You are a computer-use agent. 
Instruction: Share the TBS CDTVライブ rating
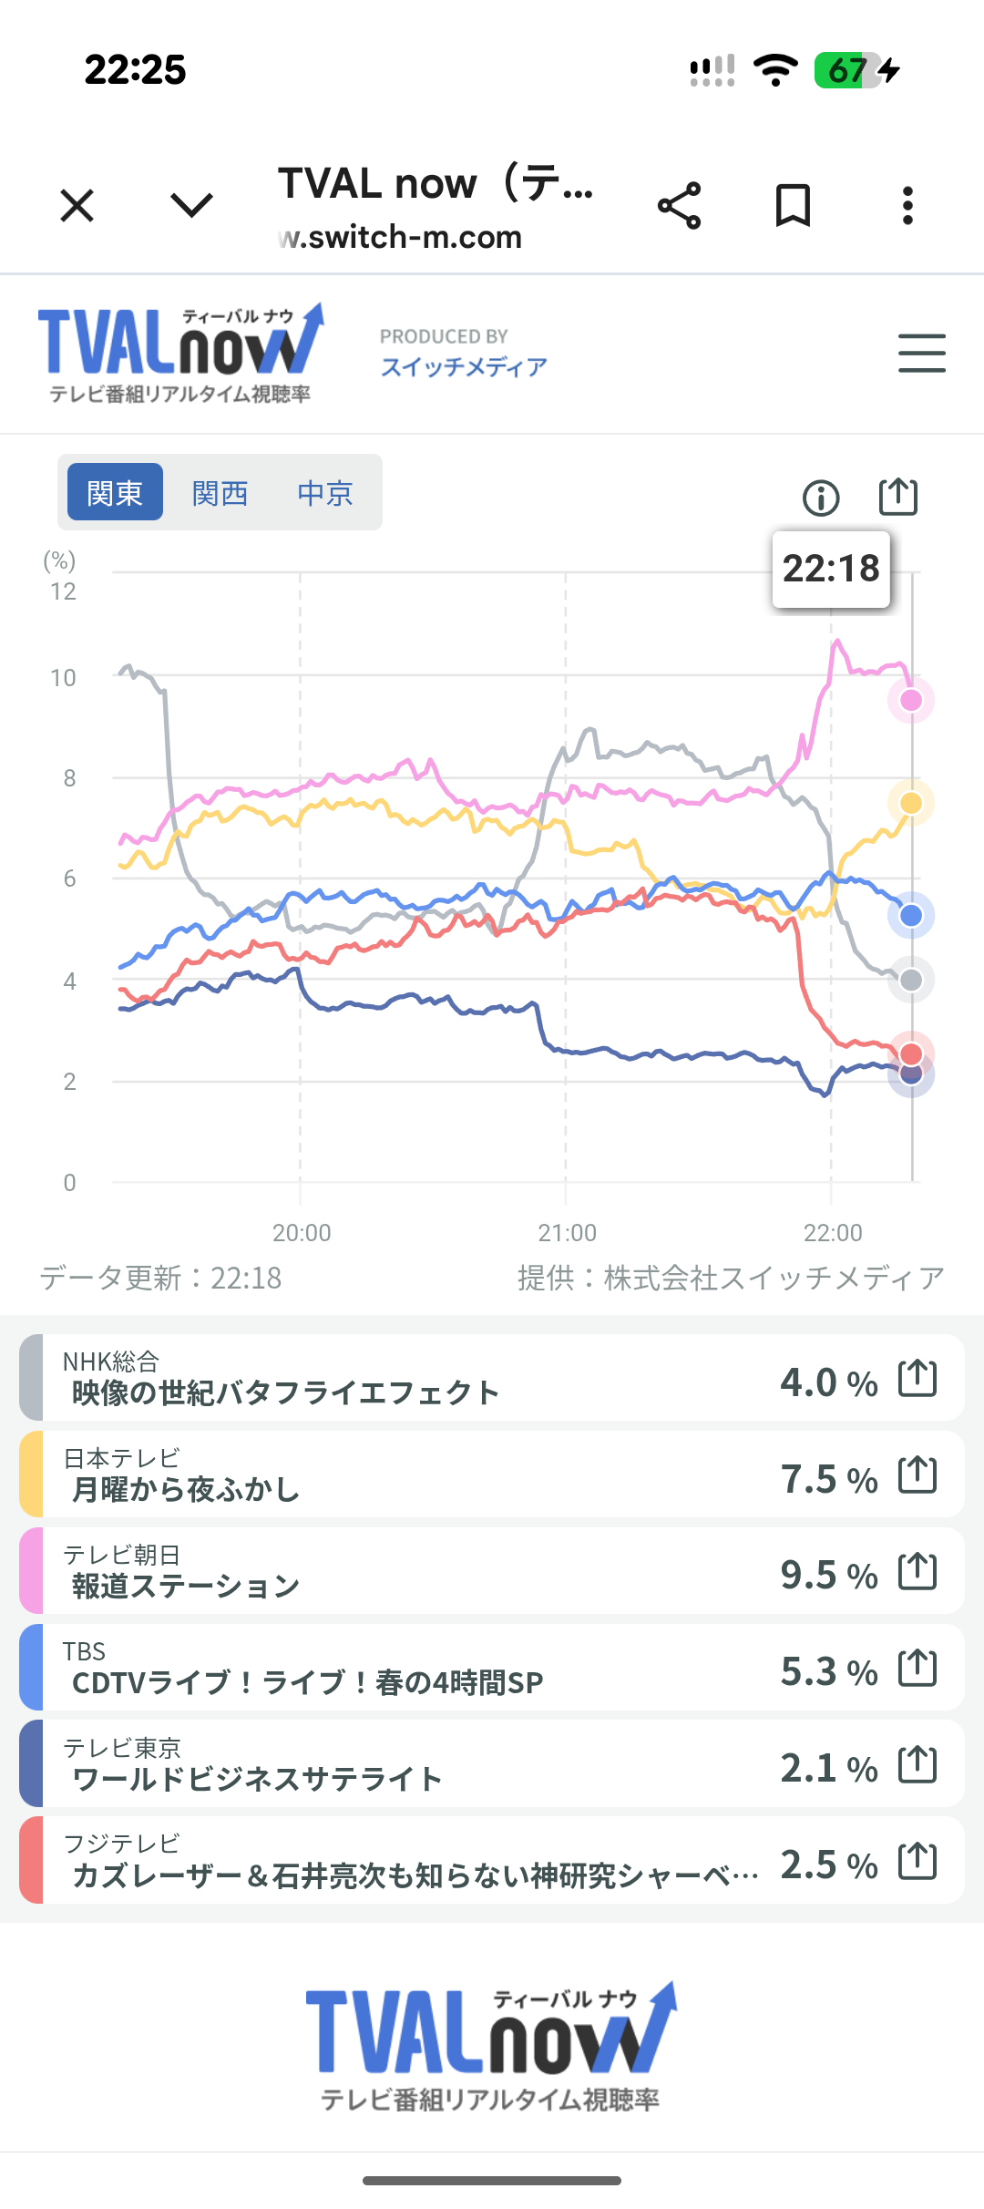click(x=917, y=1668)
